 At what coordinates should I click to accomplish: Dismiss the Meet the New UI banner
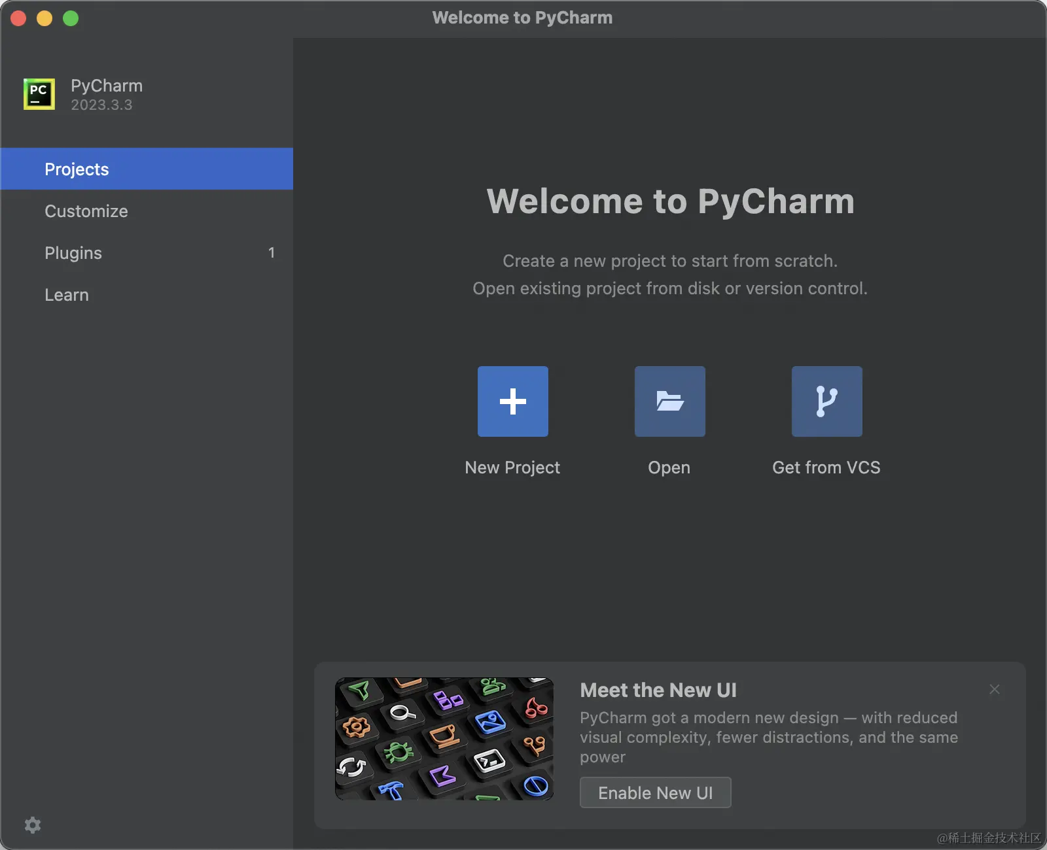[995, 689]
